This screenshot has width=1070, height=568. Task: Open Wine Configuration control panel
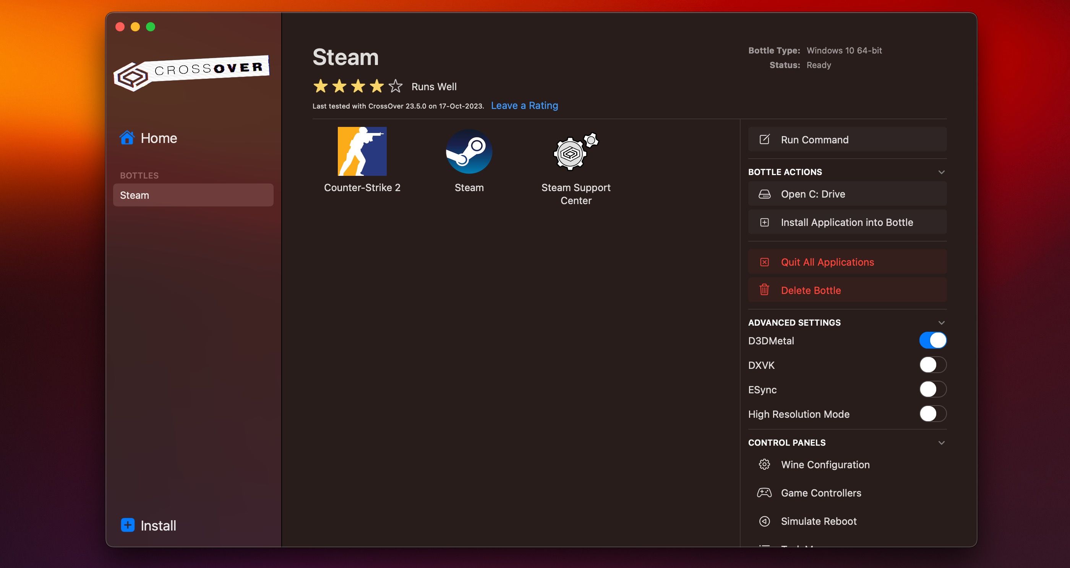(x=825, y=464)
